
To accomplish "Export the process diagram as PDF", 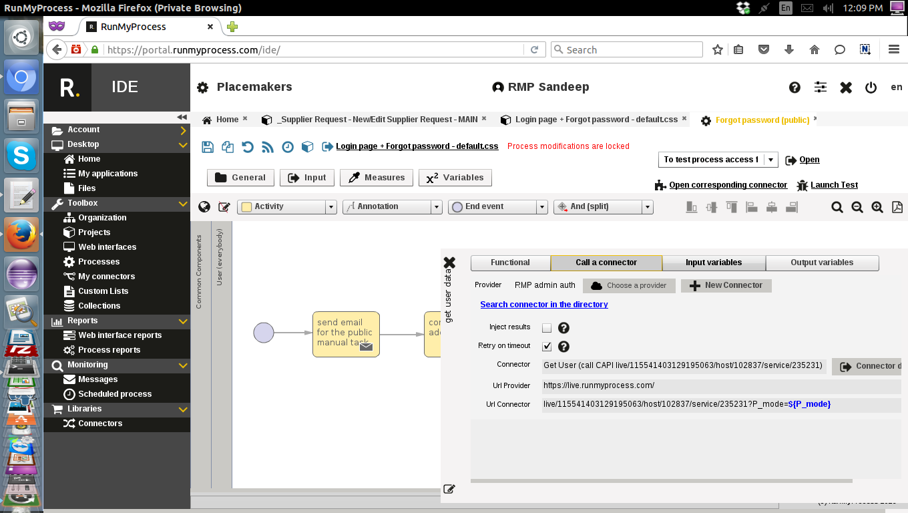I will click(897, 207).
